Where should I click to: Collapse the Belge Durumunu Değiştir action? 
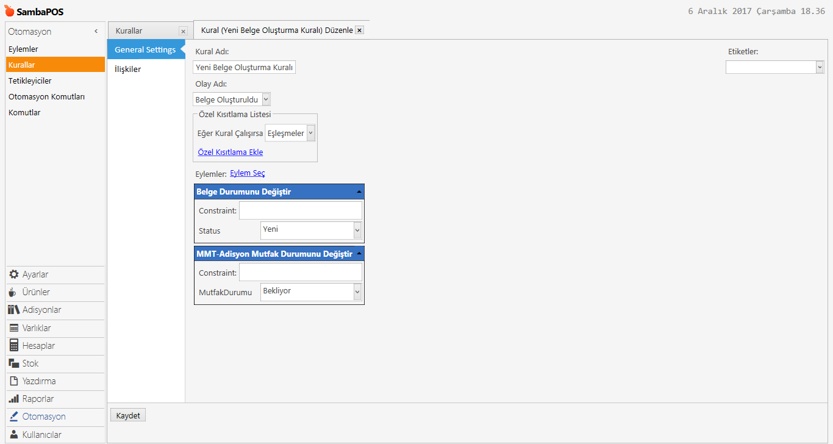(359, 192)
